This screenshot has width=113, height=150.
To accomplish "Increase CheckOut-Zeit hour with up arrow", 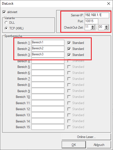I will [x=93, y=26].
